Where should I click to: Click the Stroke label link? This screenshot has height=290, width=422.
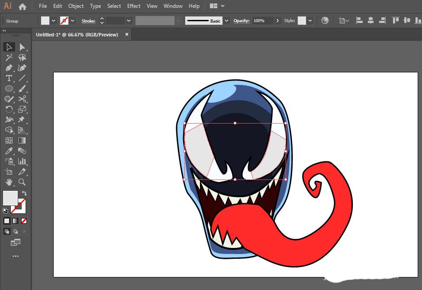pos(88,21)
